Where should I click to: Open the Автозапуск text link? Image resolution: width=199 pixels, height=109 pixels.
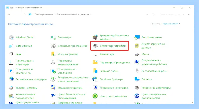pyautogui.click(x=64, y=37)
